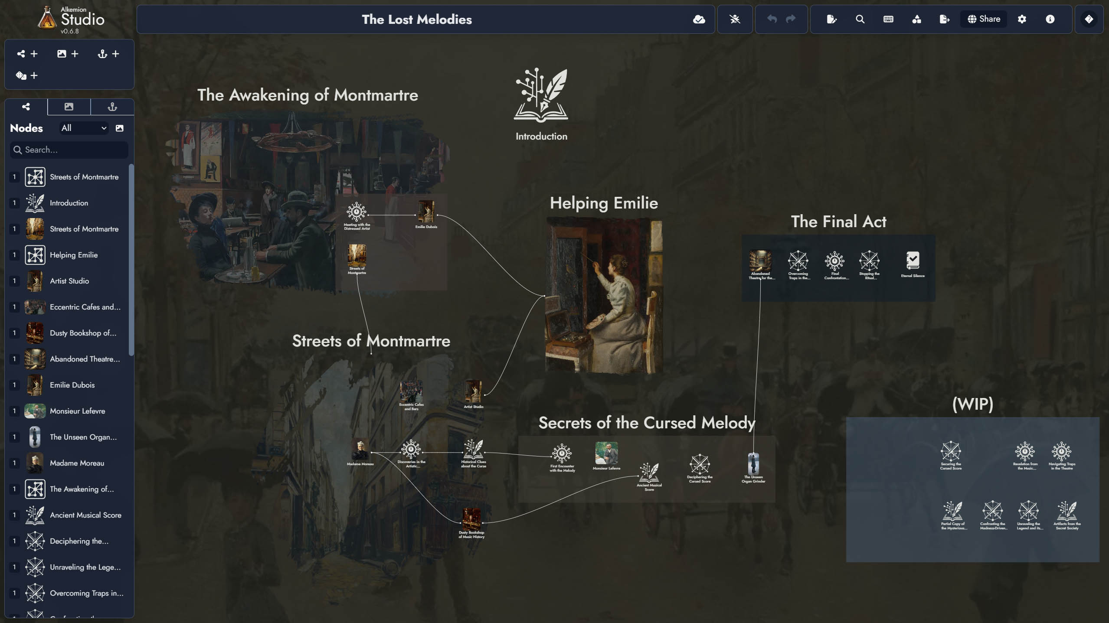Select the share/export icon top-left
Viewport: 1109px width, 623px height.
click(x=20, y=53)
